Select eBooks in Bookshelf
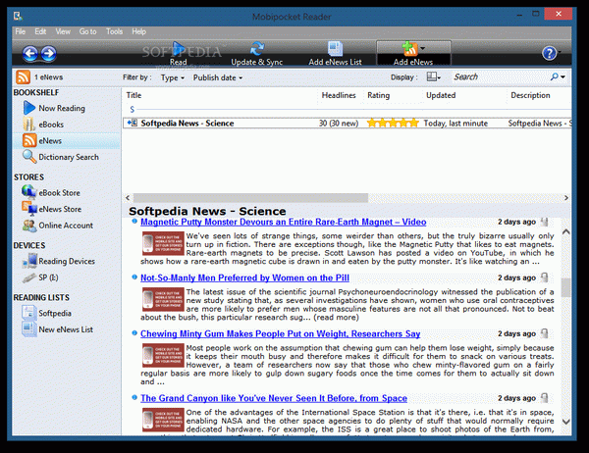This screenshot has height=453, width=589. (x=43, y=125)
